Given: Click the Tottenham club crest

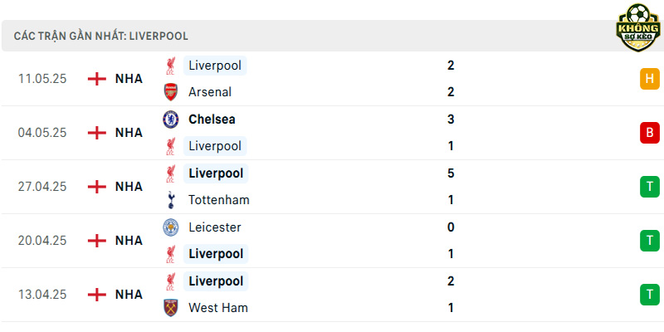Looking at the screenshot, I should click(x=171, y=200).
